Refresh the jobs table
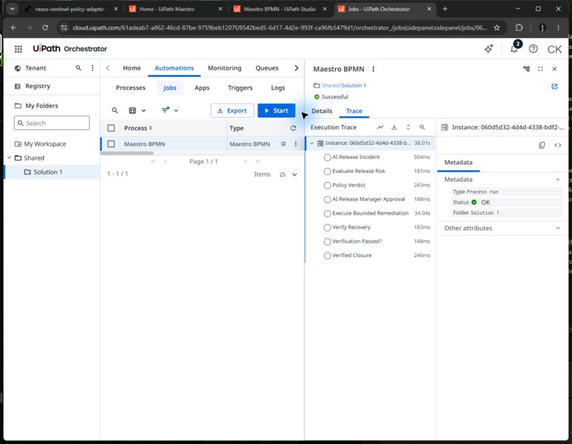 tap(293, 128)
